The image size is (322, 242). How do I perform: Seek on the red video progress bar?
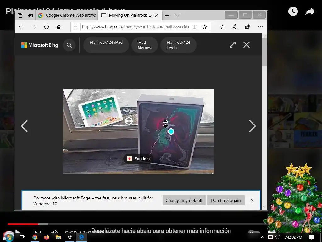click(23, 224)
